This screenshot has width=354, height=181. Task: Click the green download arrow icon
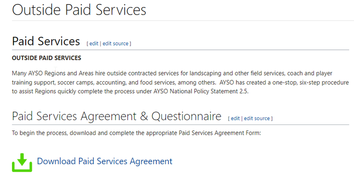[21, 162]
